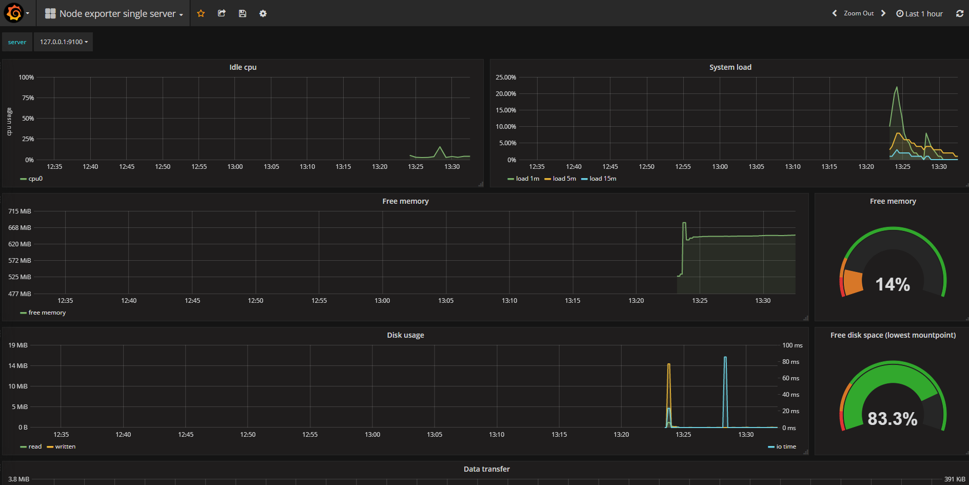Screen dimensions: 969x485
Task: Open the Free memory gauge panel title
Action: [x=893, y=201]
